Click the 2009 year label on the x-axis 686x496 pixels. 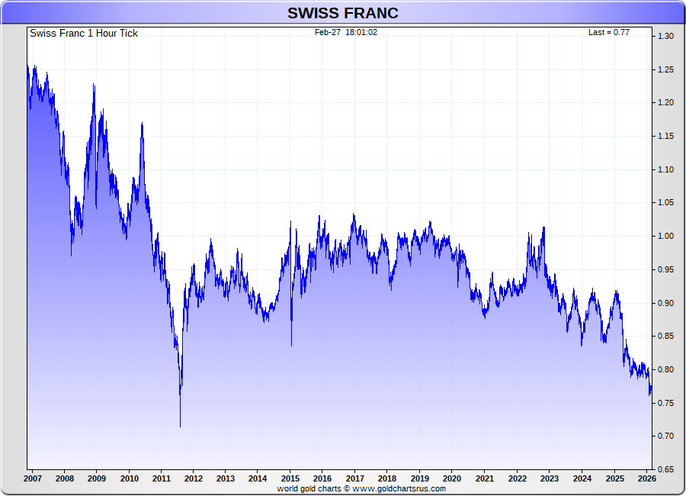97,478
